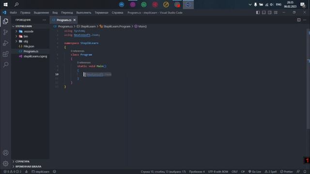The width and height of the screenshot is (310, 174).
Task: Click the feedback icon in status bar
Action: click(298, 172)
